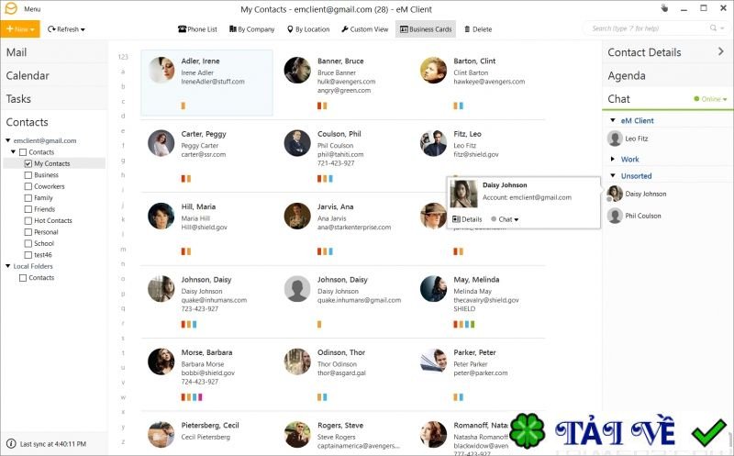Open Details in Daisy Johnson popup

pyautogui.click(x=467, y=219)
